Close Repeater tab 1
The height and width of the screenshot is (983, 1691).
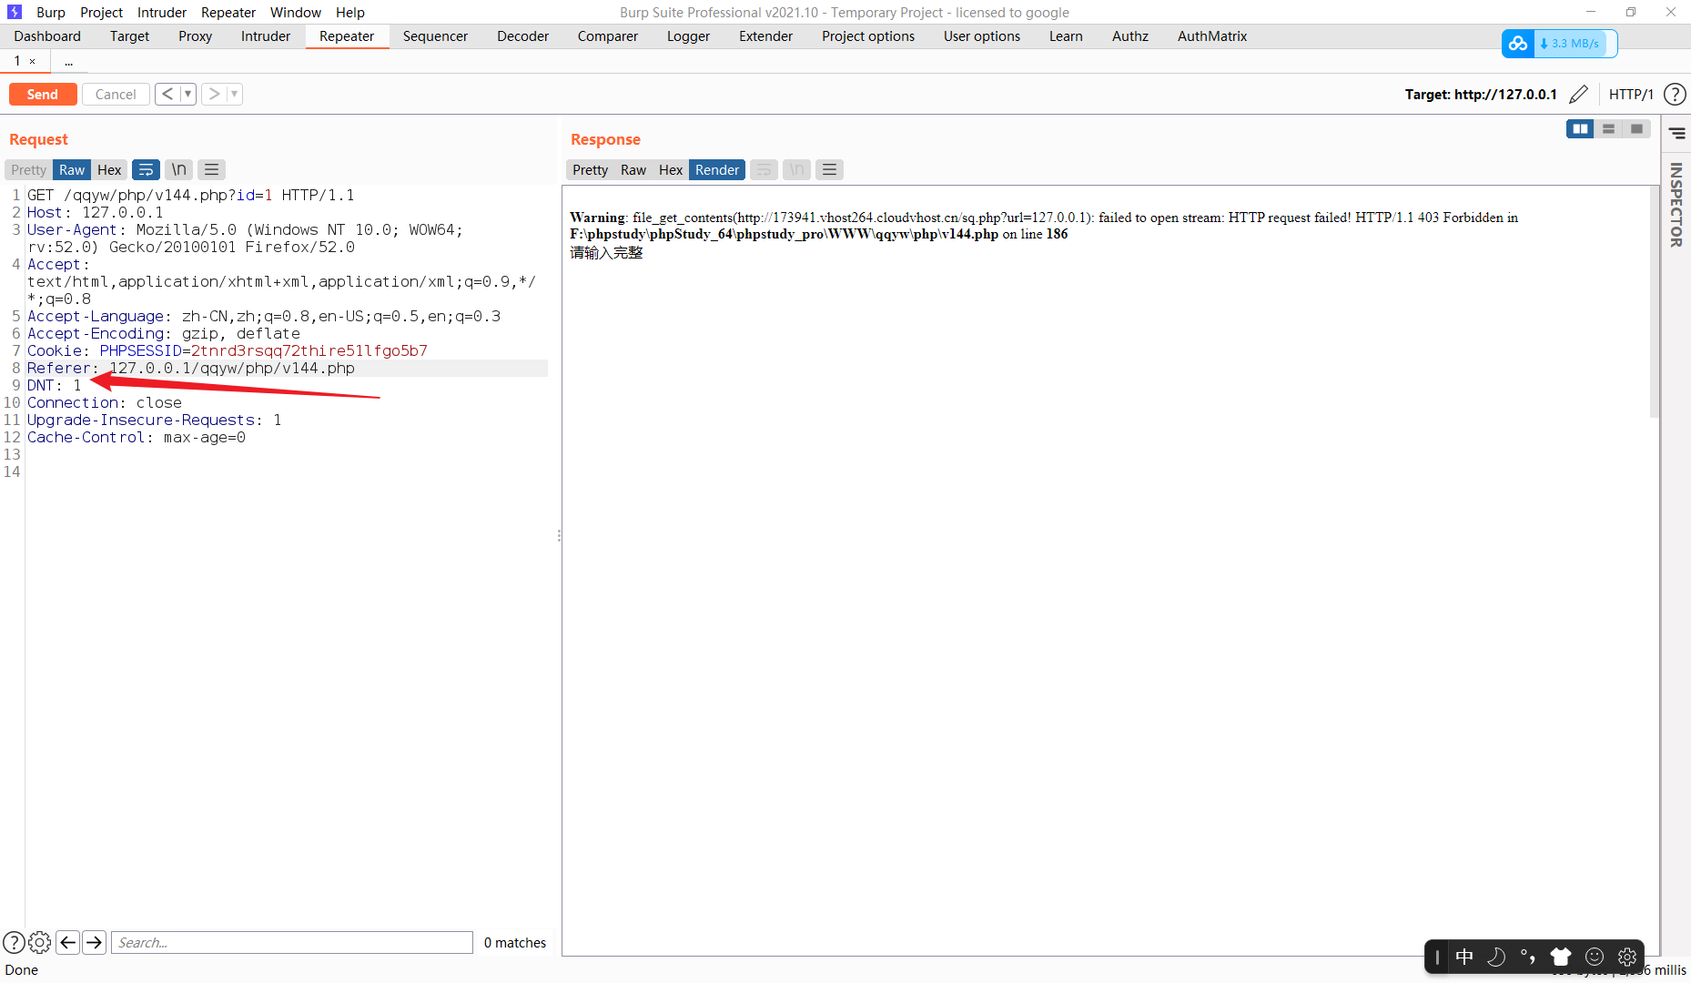coord(33,61)
